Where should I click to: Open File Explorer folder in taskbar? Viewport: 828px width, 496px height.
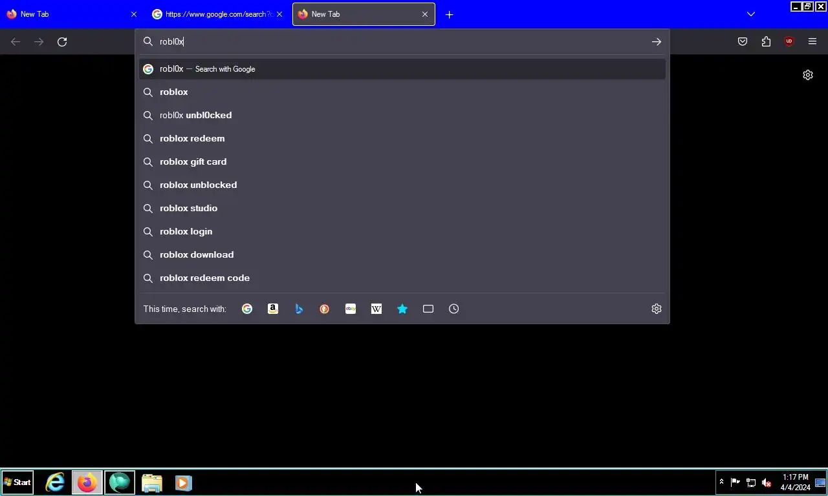pos(152,482)
